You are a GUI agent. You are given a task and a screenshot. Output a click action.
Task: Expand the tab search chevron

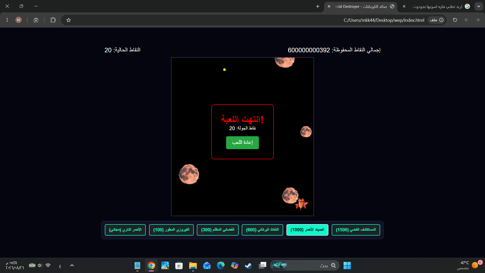click(x=479, y=6)
